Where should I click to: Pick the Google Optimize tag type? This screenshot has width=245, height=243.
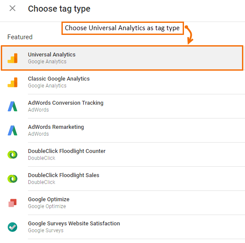pos(122,203)
